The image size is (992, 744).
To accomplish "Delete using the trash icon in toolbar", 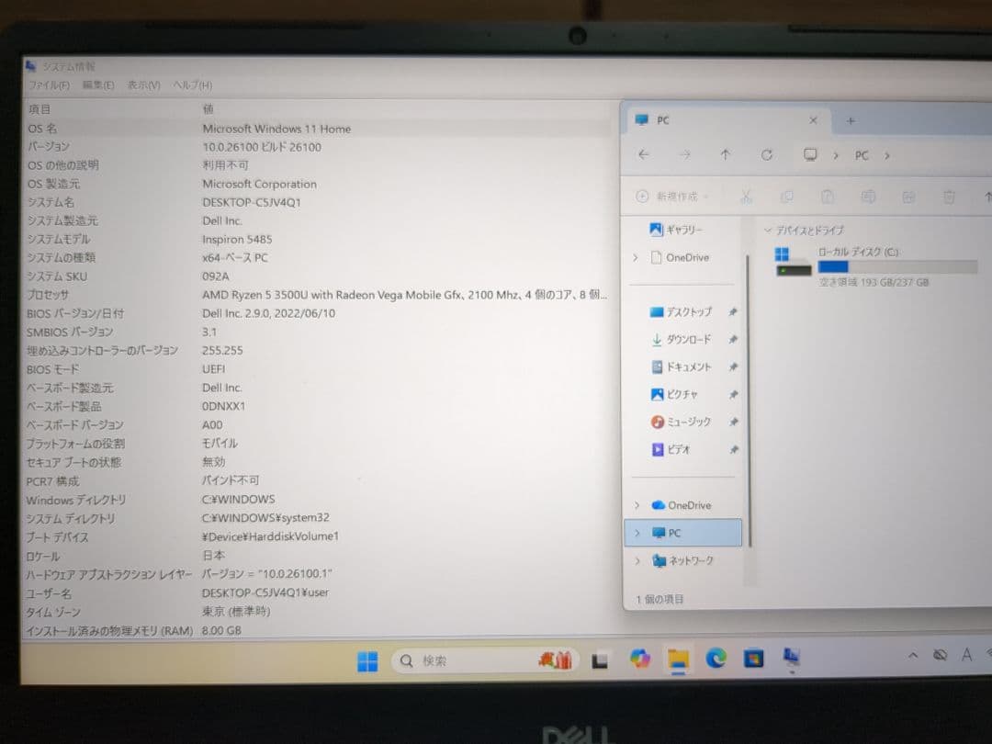I will pos(949,196).
